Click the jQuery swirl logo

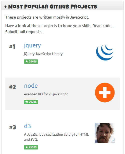pyautogui.click(x=105, y=52)
